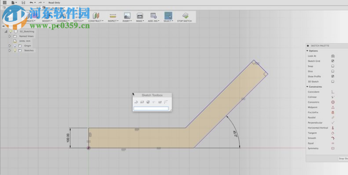Click the Make 3D print icon
The image size is (348, 175).
click(x=140, y=16)
